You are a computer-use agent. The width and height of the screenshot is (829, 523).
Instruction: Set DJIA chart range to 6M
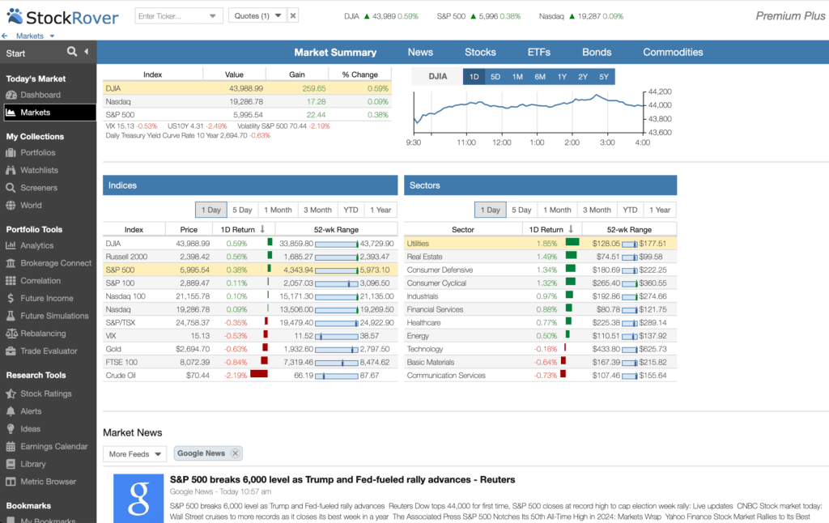click(x=540, y=77)
